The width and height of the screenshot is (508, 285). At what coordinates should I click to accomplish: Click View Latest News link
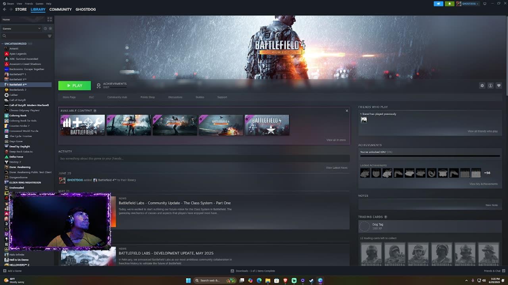pyautogui.click(x=337, y=167)
